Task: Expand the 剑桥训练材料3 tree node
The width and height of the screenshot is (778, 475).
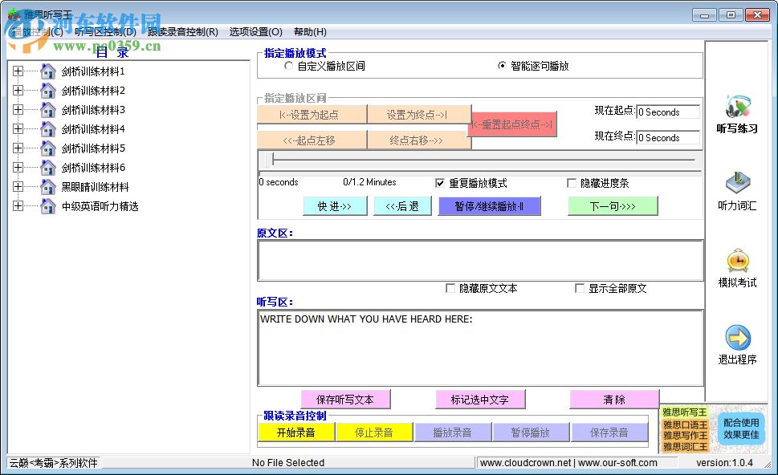Action: click(18, 110)
